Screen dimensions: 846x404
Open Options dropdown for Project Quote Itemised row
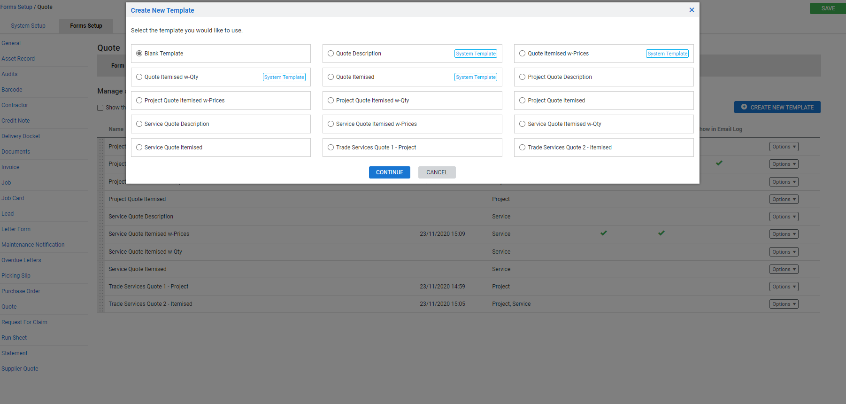(x=783, y=199)
